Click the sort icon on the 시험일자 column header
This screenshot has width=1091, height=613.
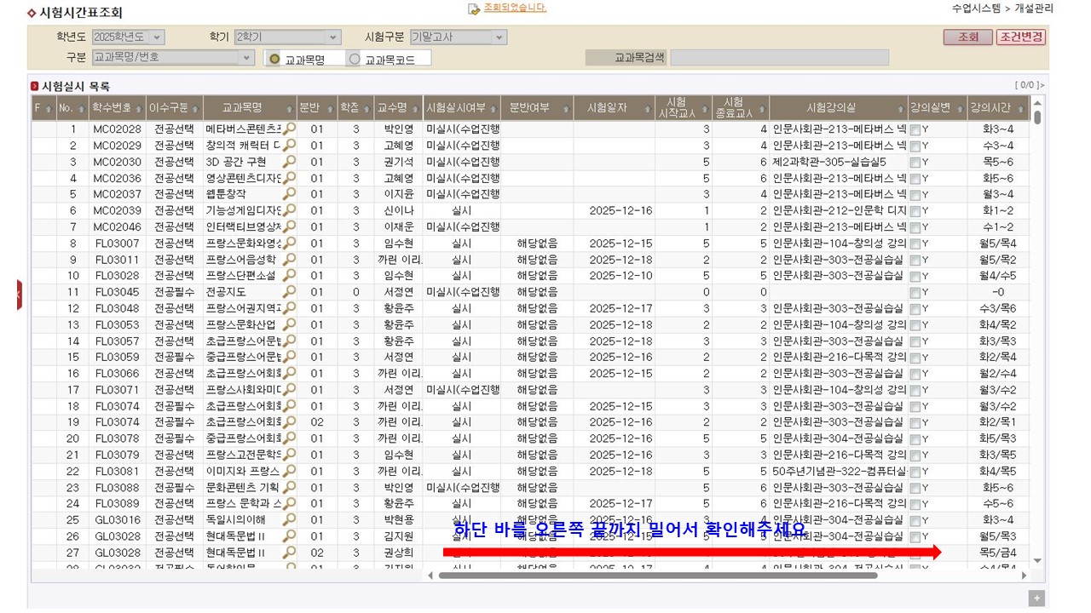[649, 108]
